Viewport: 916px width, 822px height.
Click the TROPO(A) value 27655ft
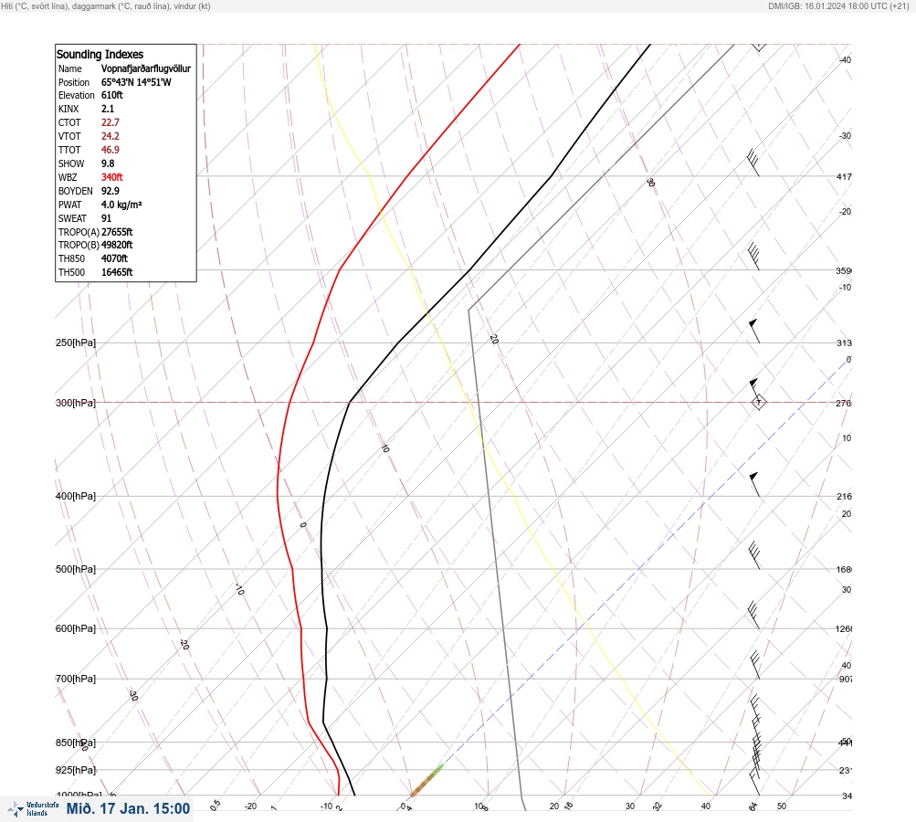(x=117, y=232)
